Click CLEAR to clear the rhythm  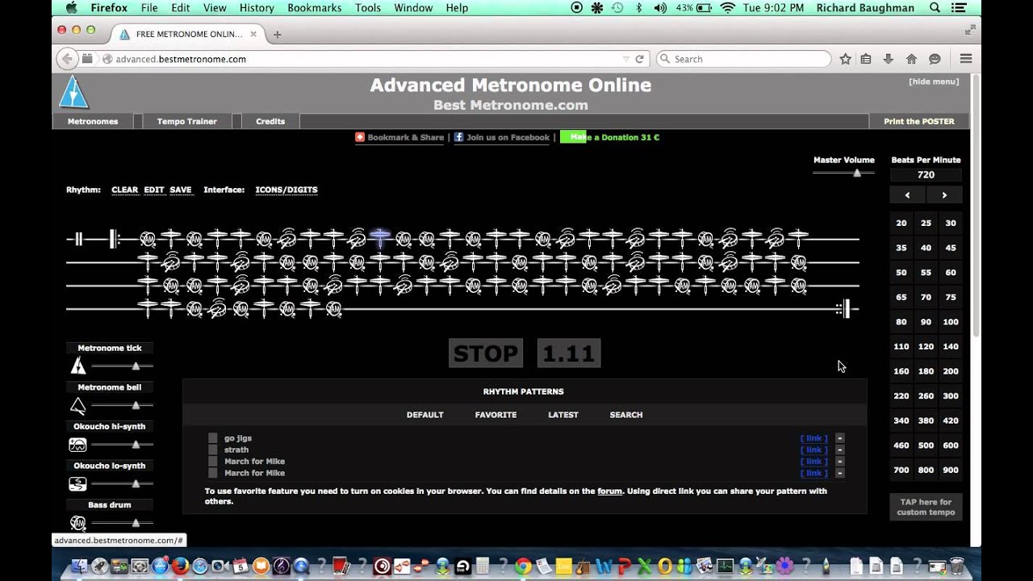coord(125,190)
